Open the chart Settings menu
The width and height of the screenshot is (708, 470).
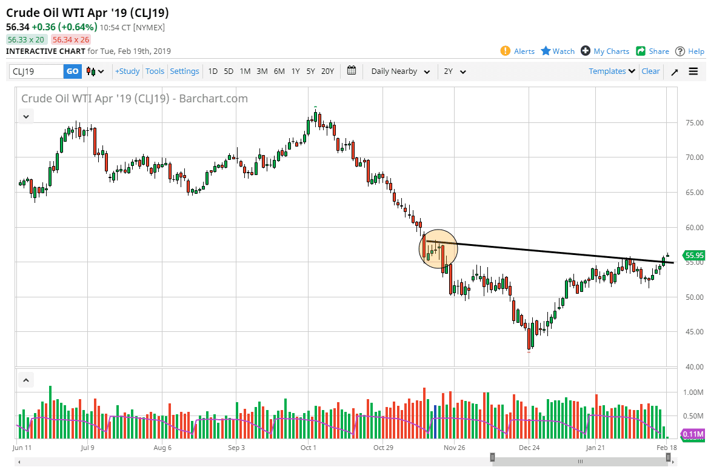(x=184, y=71)
